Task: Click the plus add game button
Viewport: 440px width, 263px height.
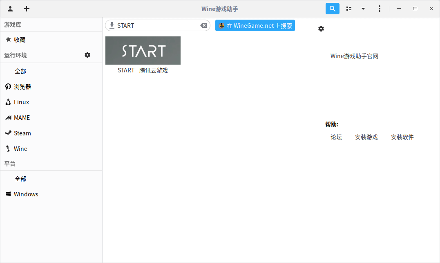Action: pyautogui.click(x=27, y=9)
